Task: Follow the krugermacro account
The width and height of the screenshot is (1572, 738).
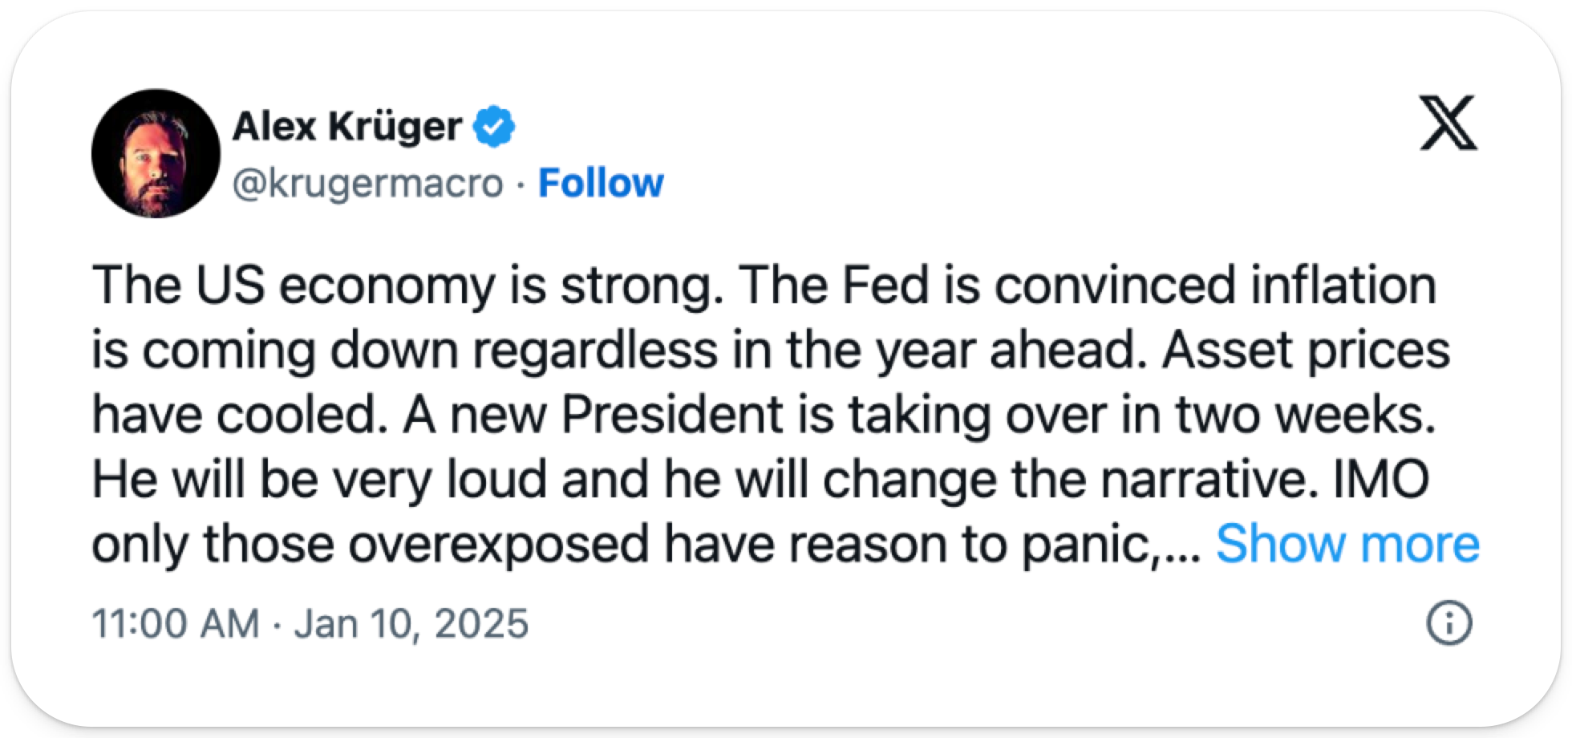Action: point(601,183)
